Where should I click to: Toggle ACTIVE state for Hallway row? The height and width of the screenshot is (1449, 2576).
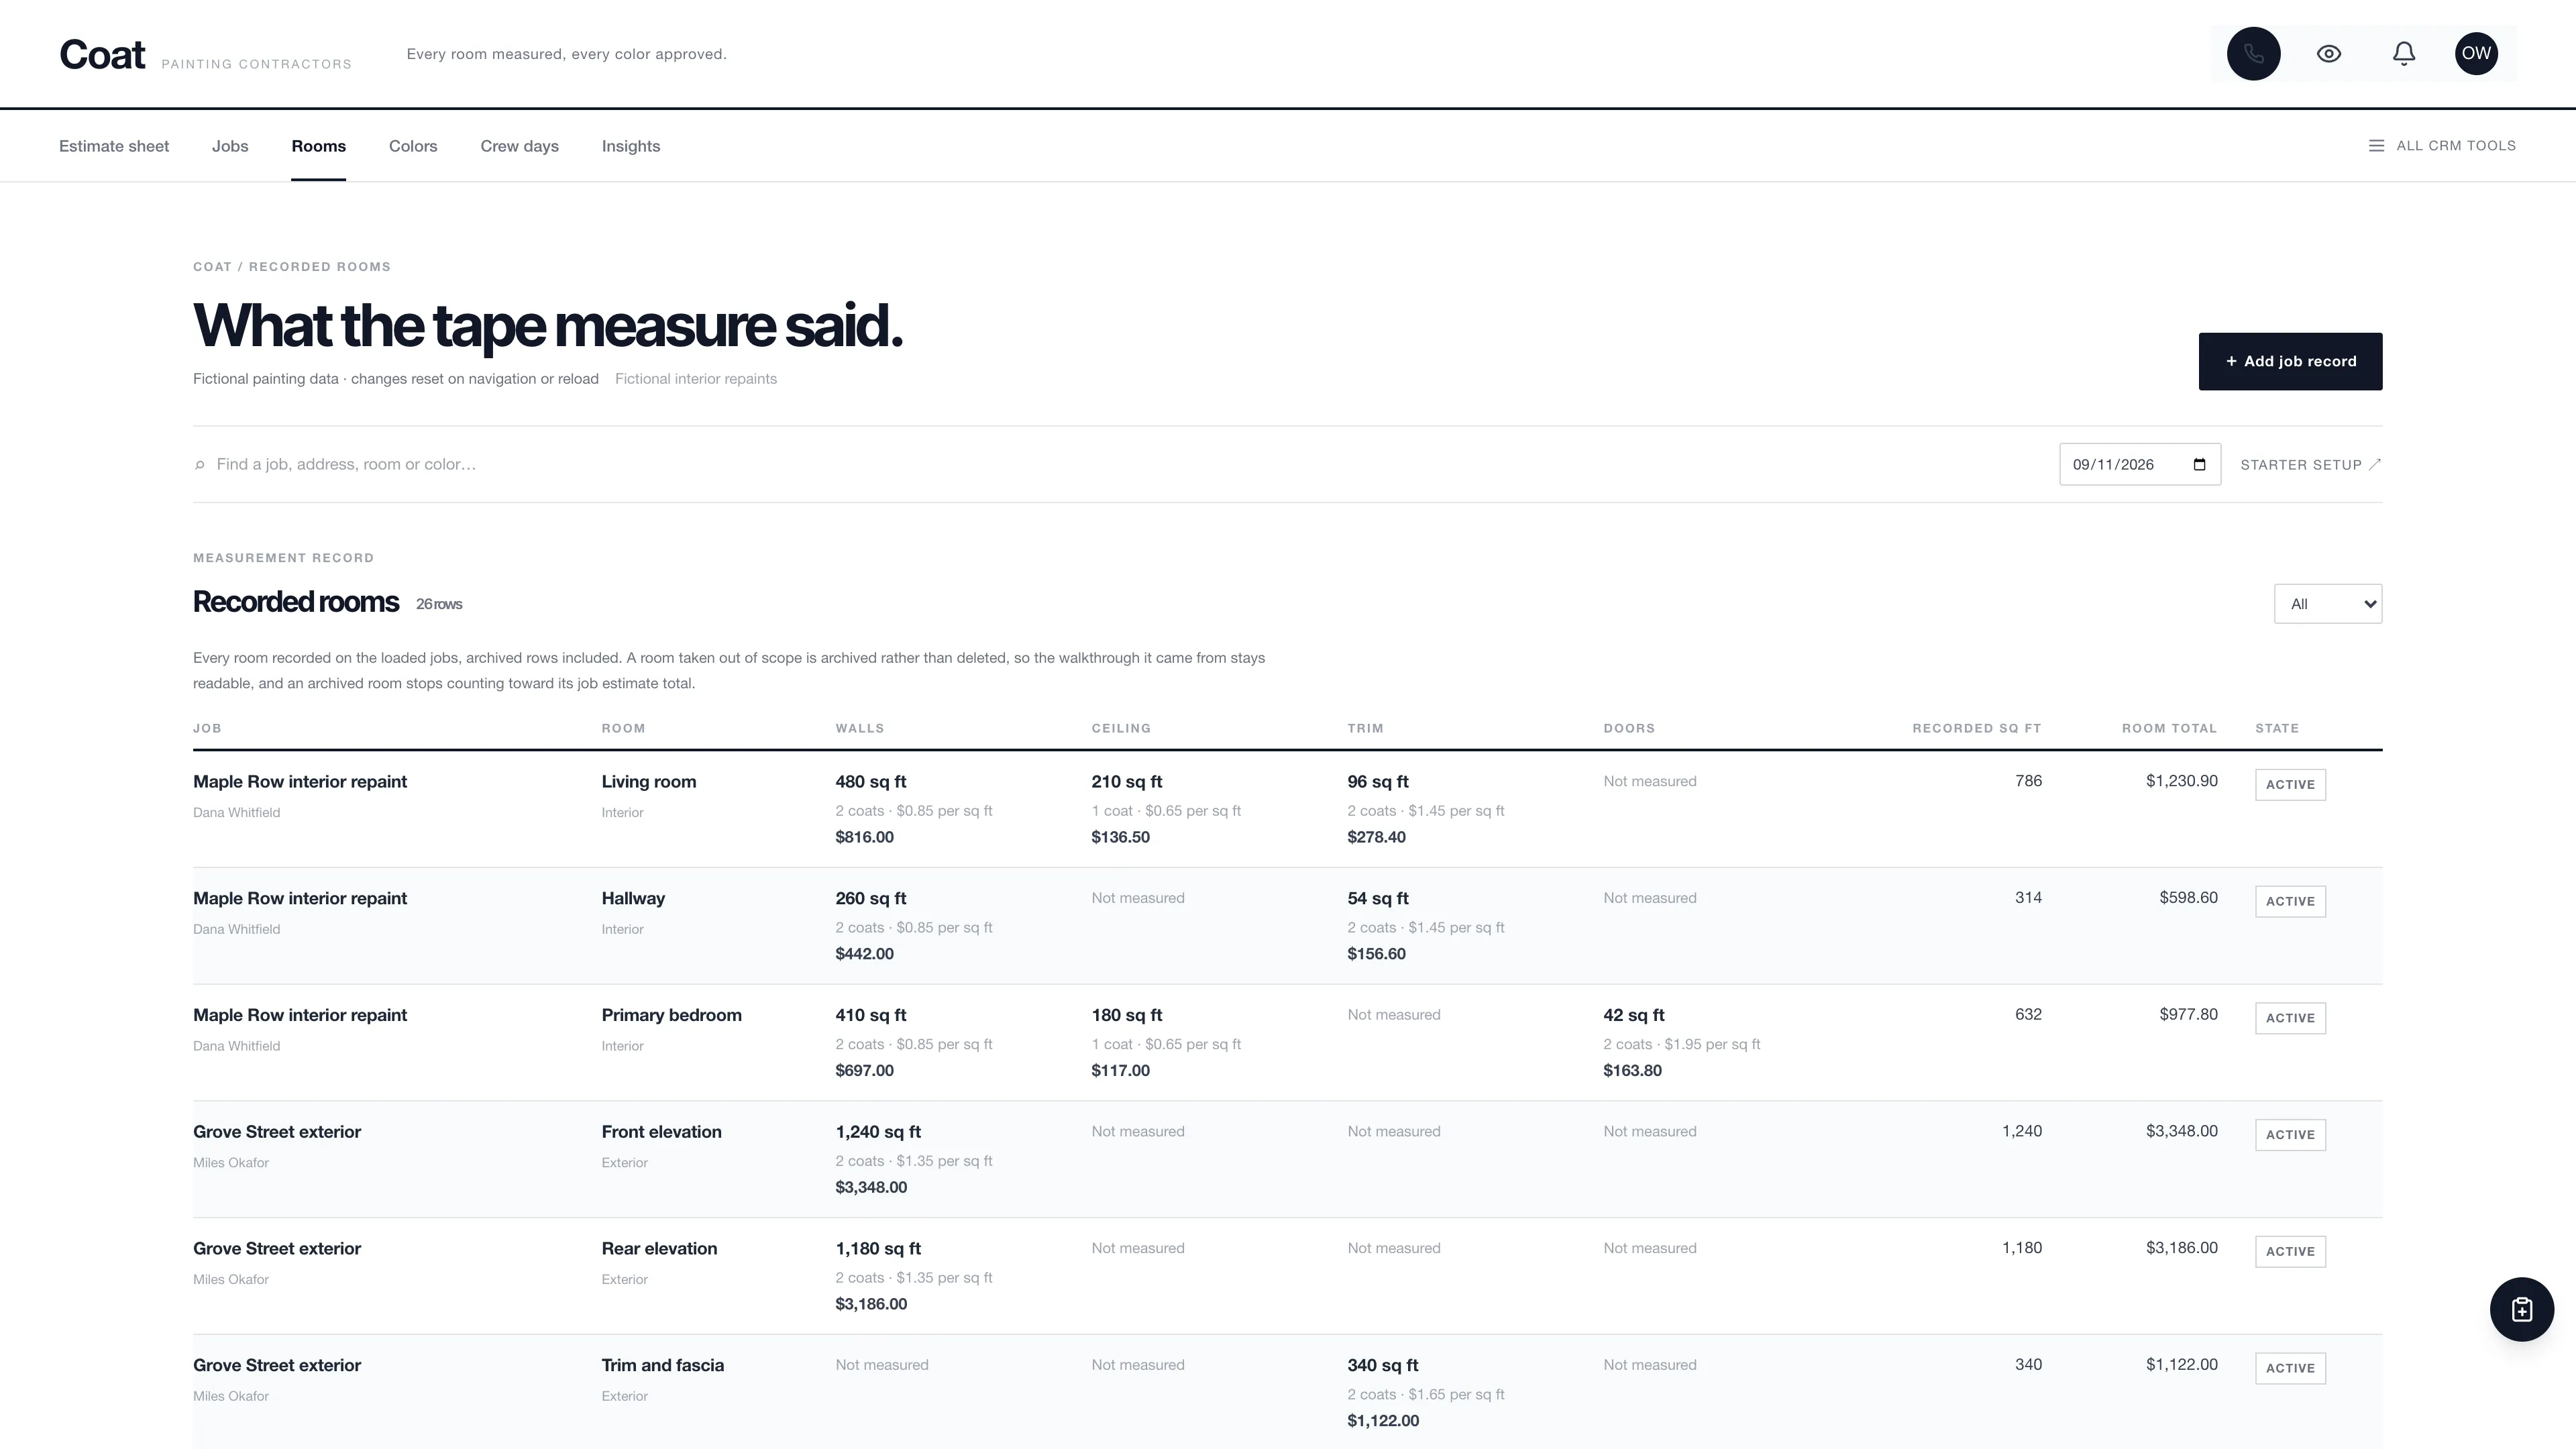[2290, 902]
